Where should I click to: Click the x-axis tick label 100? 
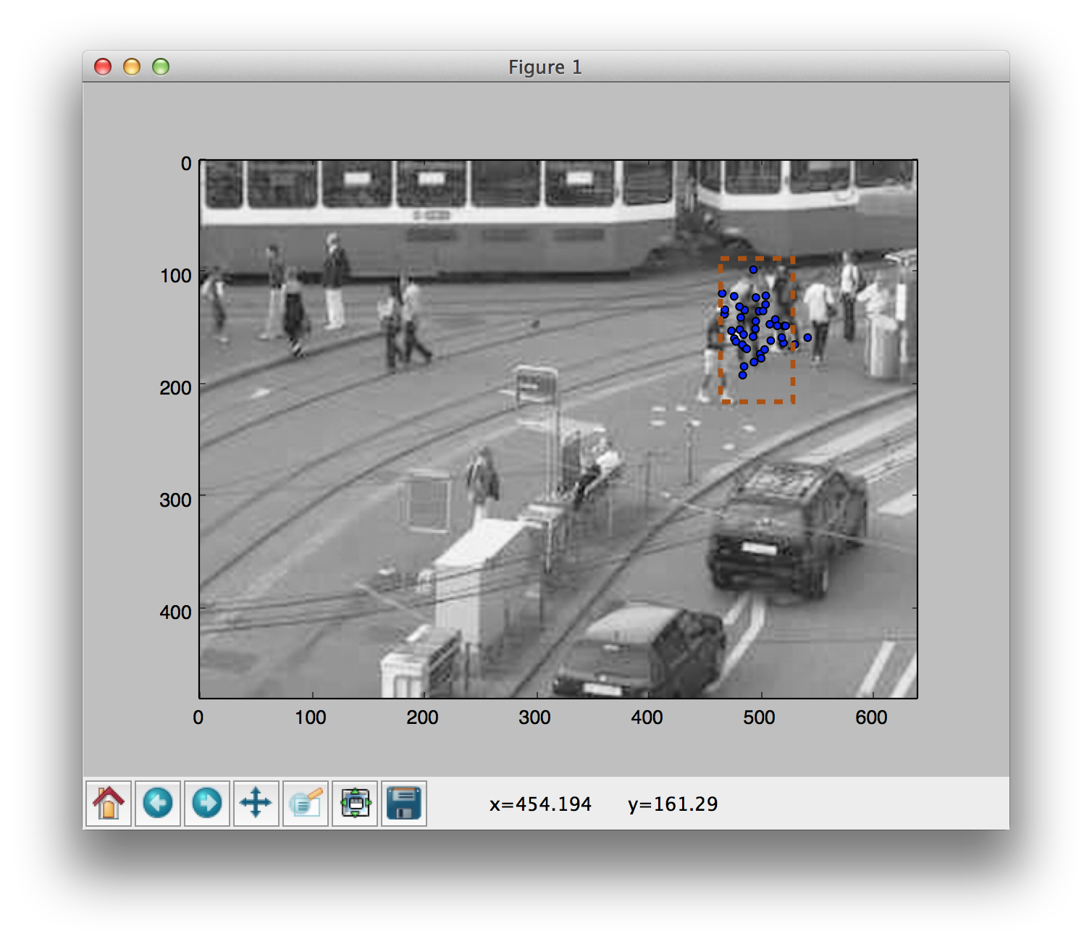pos(310,717)
